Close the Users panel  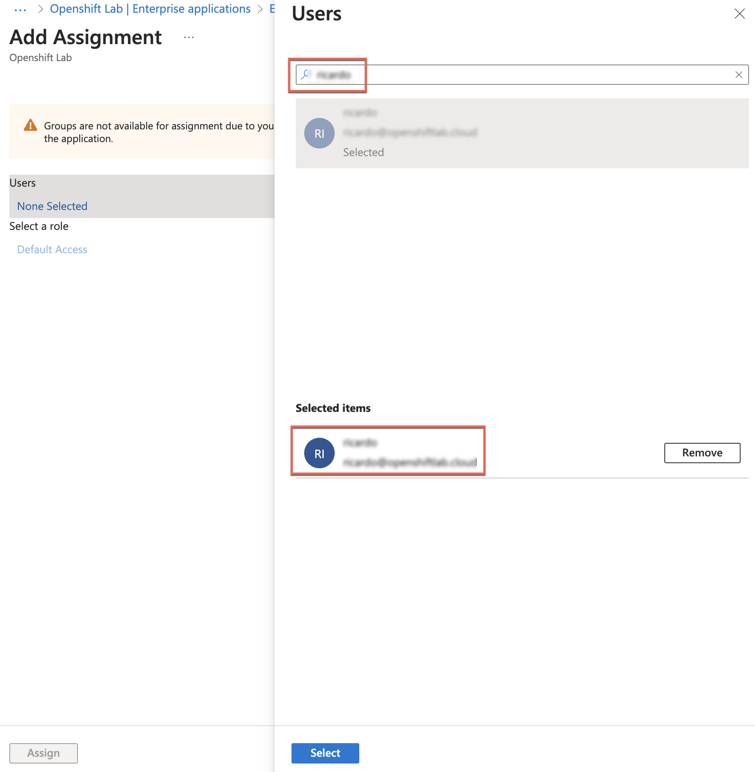coord(740,14)
